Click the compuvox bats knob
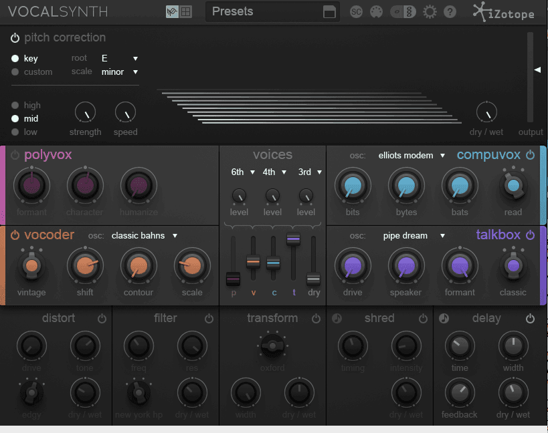This screenshot has width=548, height=433. click(x=460, y=185)
